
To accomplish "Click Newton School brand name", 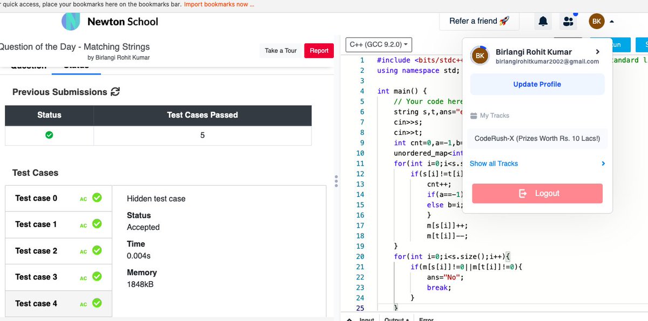I will (123, 22).
